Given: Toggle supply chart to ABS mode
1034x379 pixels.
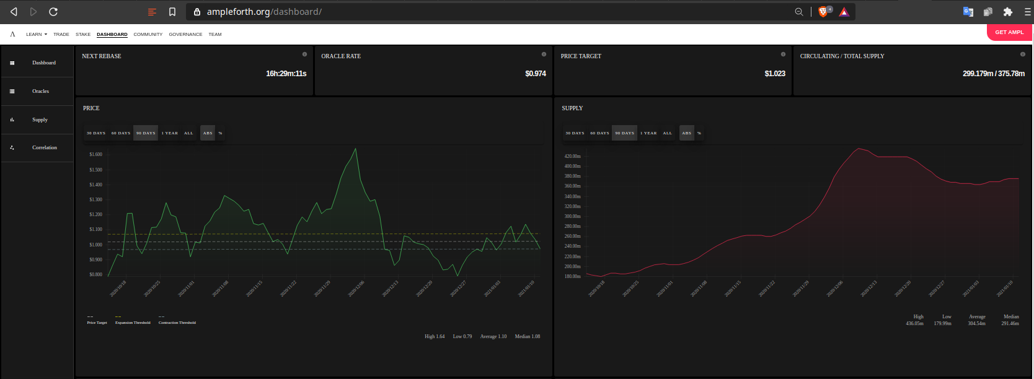Looking at the screenshot, I should [x=686, y=133].
